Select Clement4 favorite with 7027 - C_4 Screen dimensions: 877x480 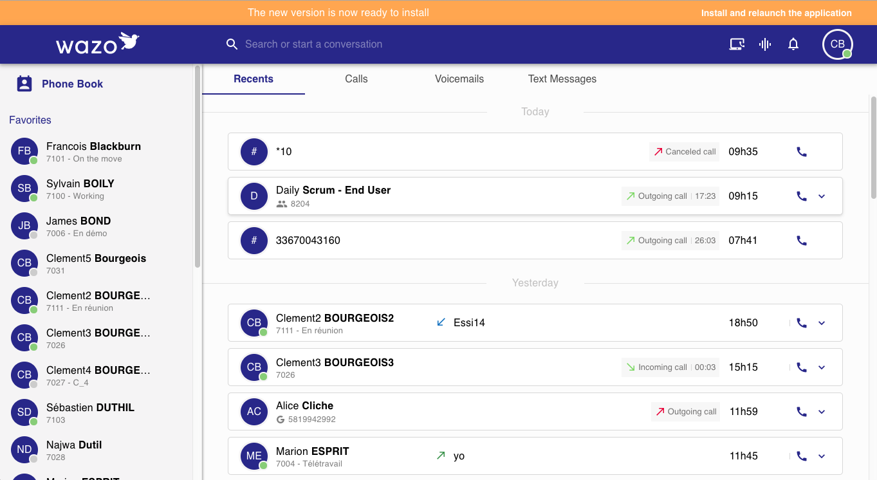pyautogui.click(x=97, y=376)
